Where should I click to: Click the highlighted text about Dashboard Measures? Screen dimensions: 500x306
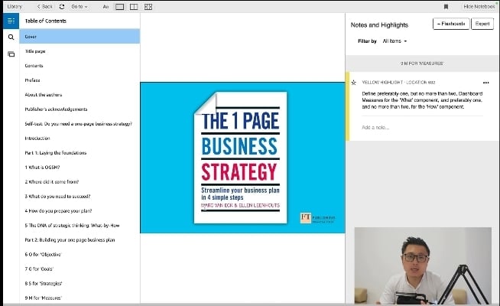pos(422,100)
